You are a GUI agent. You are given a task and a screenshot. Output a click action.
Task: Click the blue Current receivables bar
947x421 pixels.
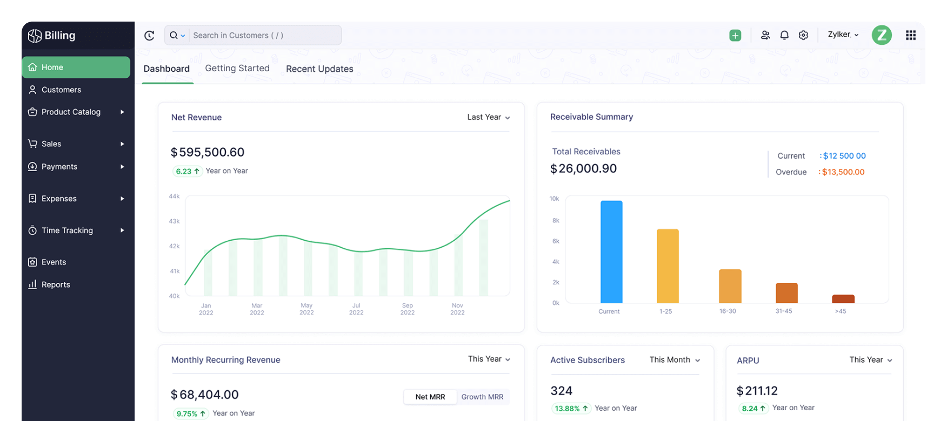611,252
